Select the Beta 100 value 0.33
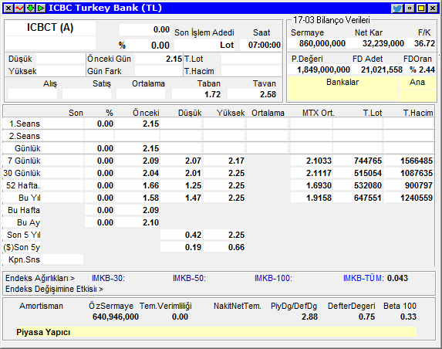The height and width of the screenshot is (349, 442). [x=408, y=317]
